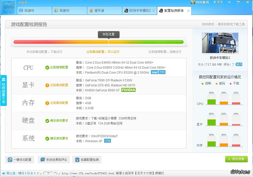The width and height of the screenshot is (253, 177).
Task: Click the 发送结果到评论 button
Action: click(x=54, y=159)
